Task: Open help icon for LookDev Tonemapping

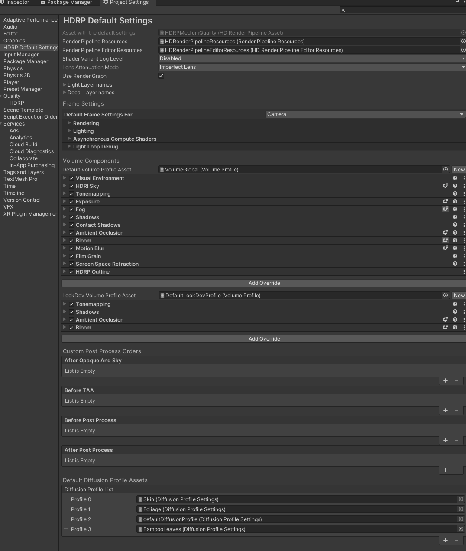Action: pos(455,304)
